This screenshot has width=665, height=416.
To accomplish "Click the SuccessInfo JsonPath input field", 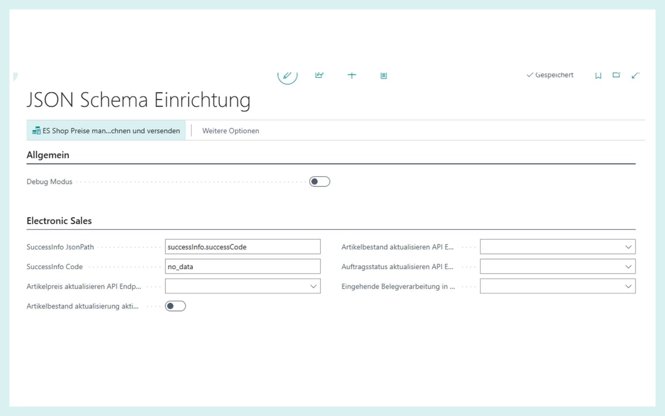I will (x=243, y=247).
